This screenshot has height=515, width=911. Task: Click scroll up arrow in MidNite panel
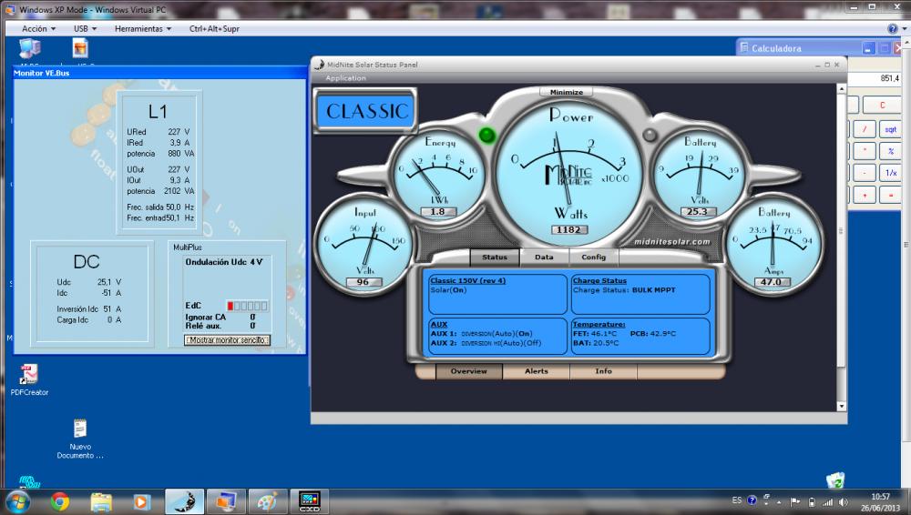tap(841, 89)
